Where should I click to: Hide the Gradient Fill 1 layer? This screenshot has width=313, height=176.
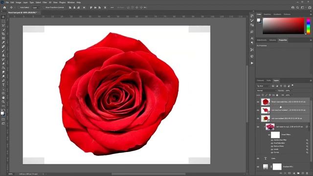(x=258, y=167)
